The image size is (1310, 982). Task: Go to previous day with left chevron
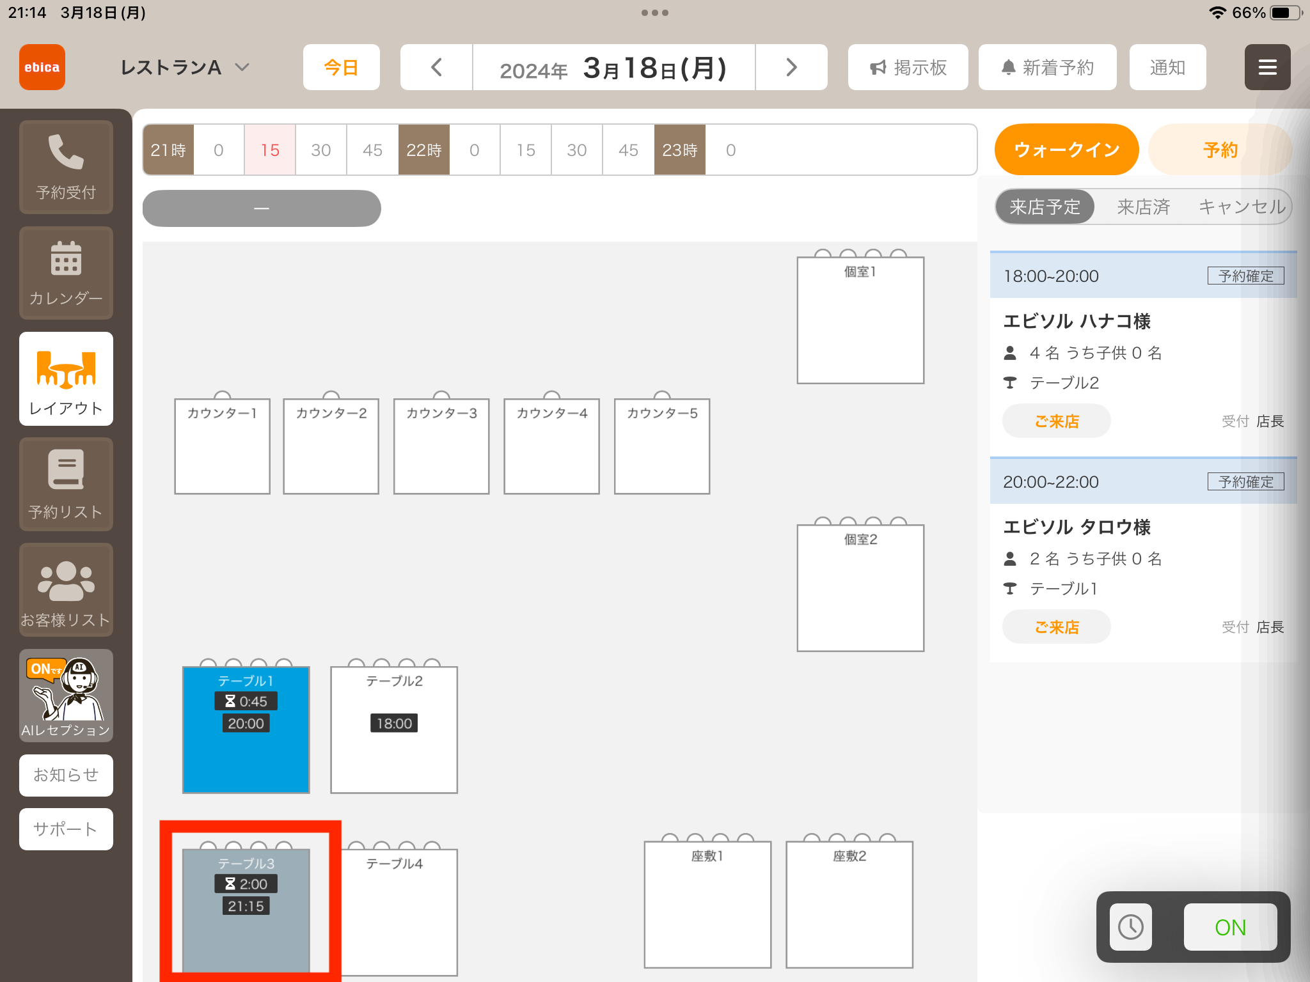437,67
